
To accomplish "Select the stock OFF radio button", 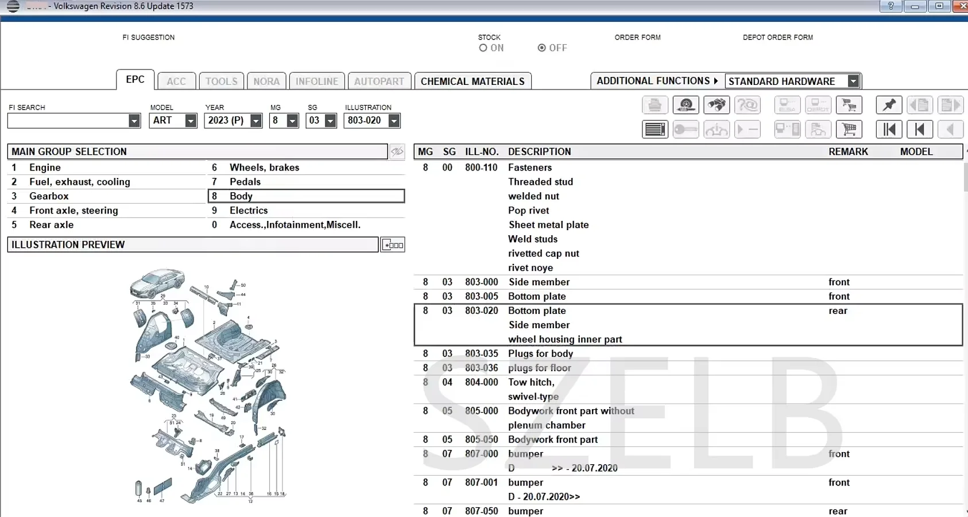I will click(541, 48).
